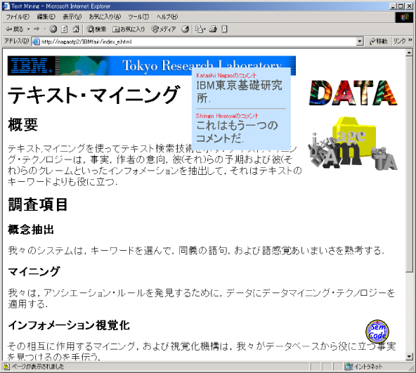Screen dimensions: 416x373
Task: Click the インフォメーション視覚化 subheading
Action: (x=69, y=325)
